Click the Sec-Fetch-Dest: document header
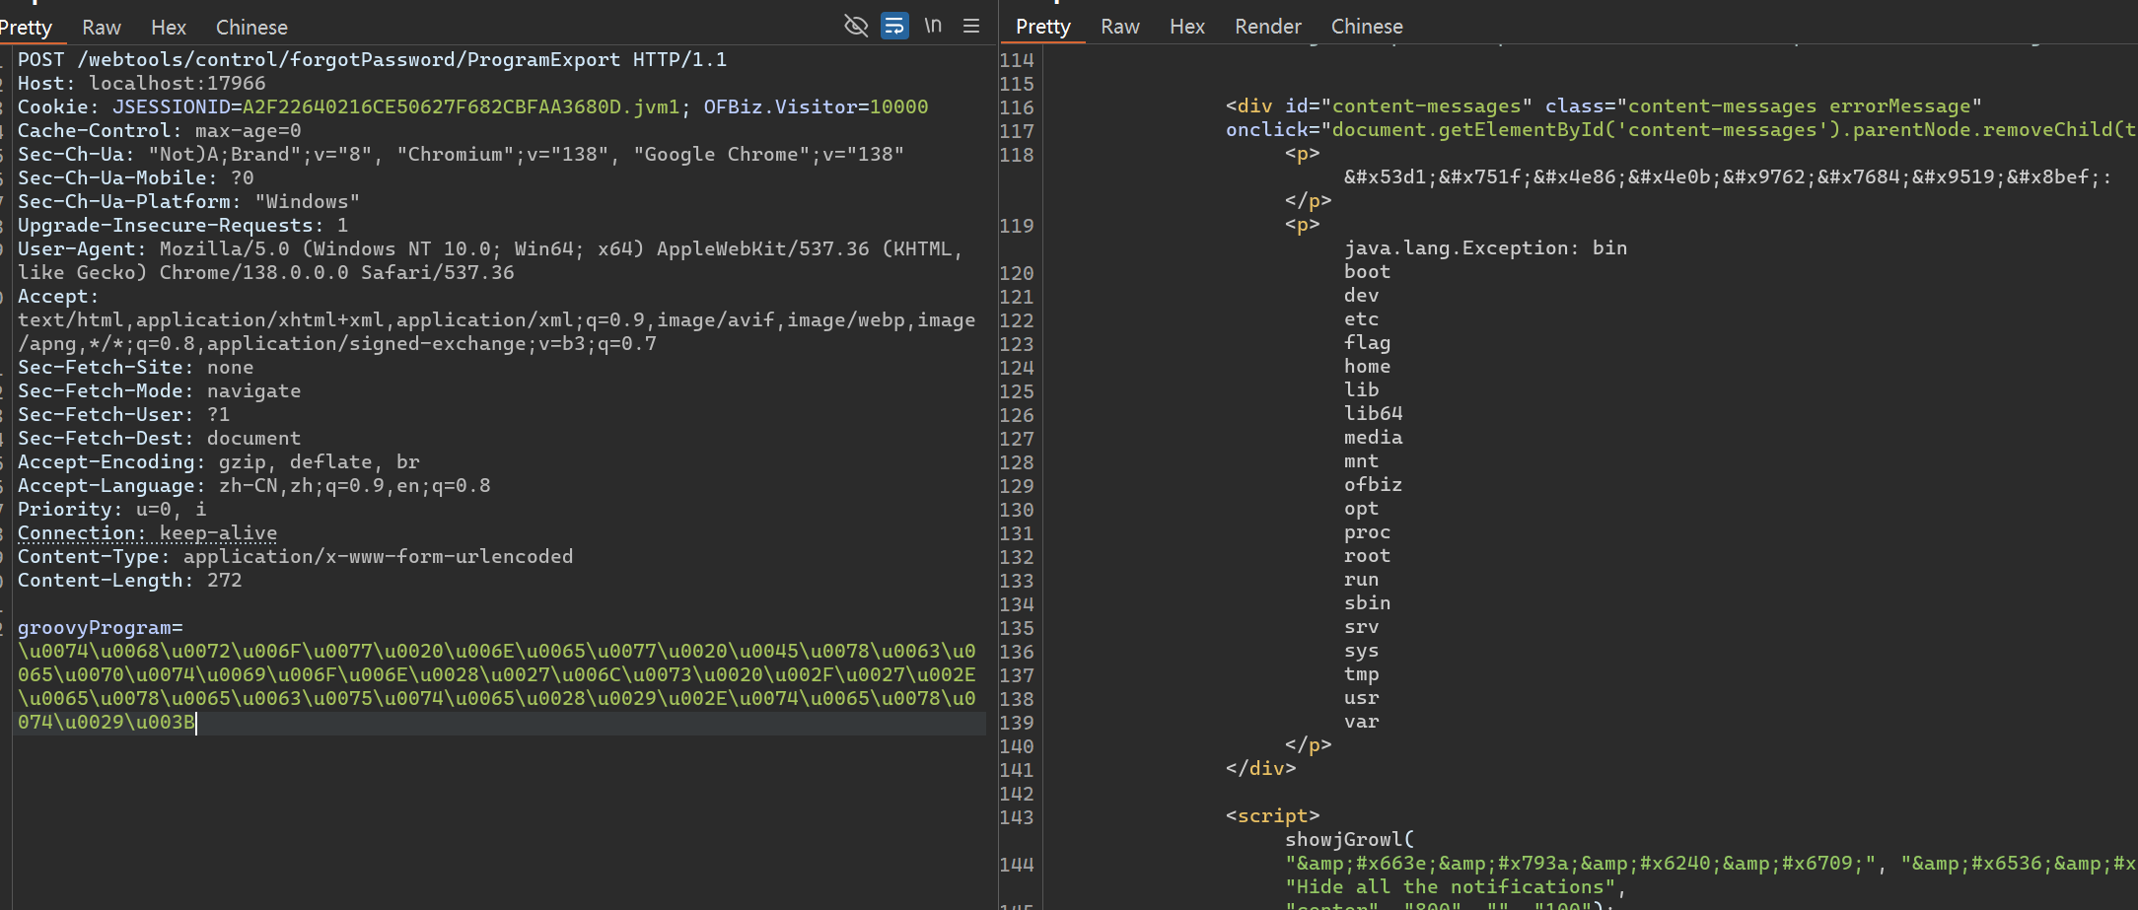The width and height of the screenshot is (2138, 910). (159, 439)
